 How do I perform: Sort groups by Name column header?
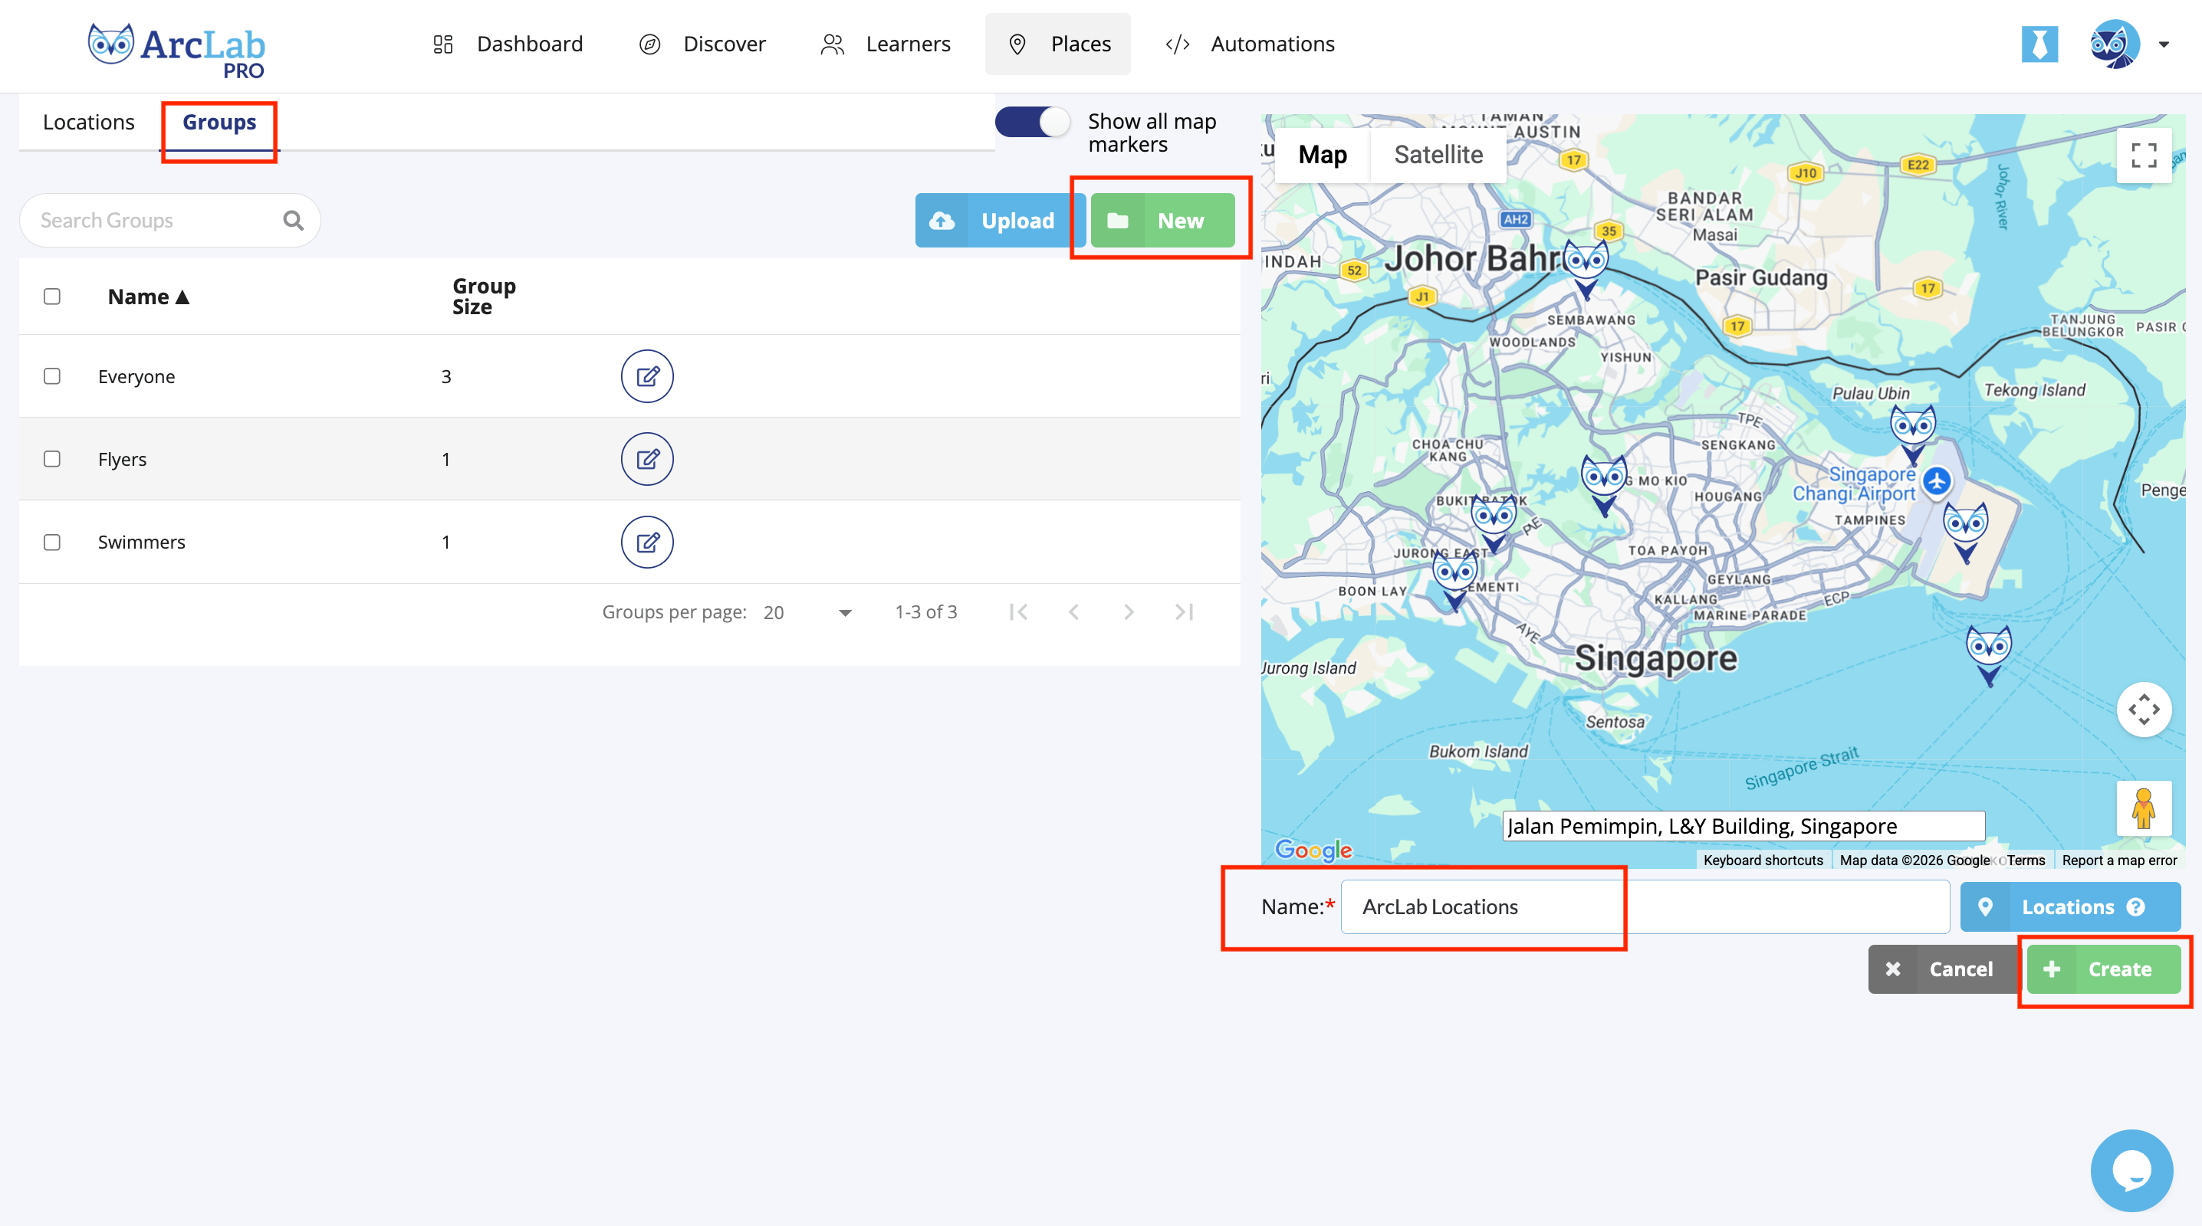tap(148, 297)
